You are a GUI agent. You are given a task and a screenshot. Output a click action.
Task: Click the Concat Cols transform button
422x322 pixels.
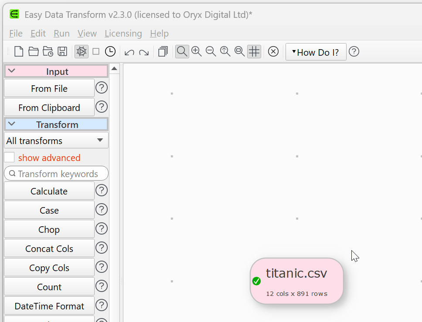click(x=49, y=248)
